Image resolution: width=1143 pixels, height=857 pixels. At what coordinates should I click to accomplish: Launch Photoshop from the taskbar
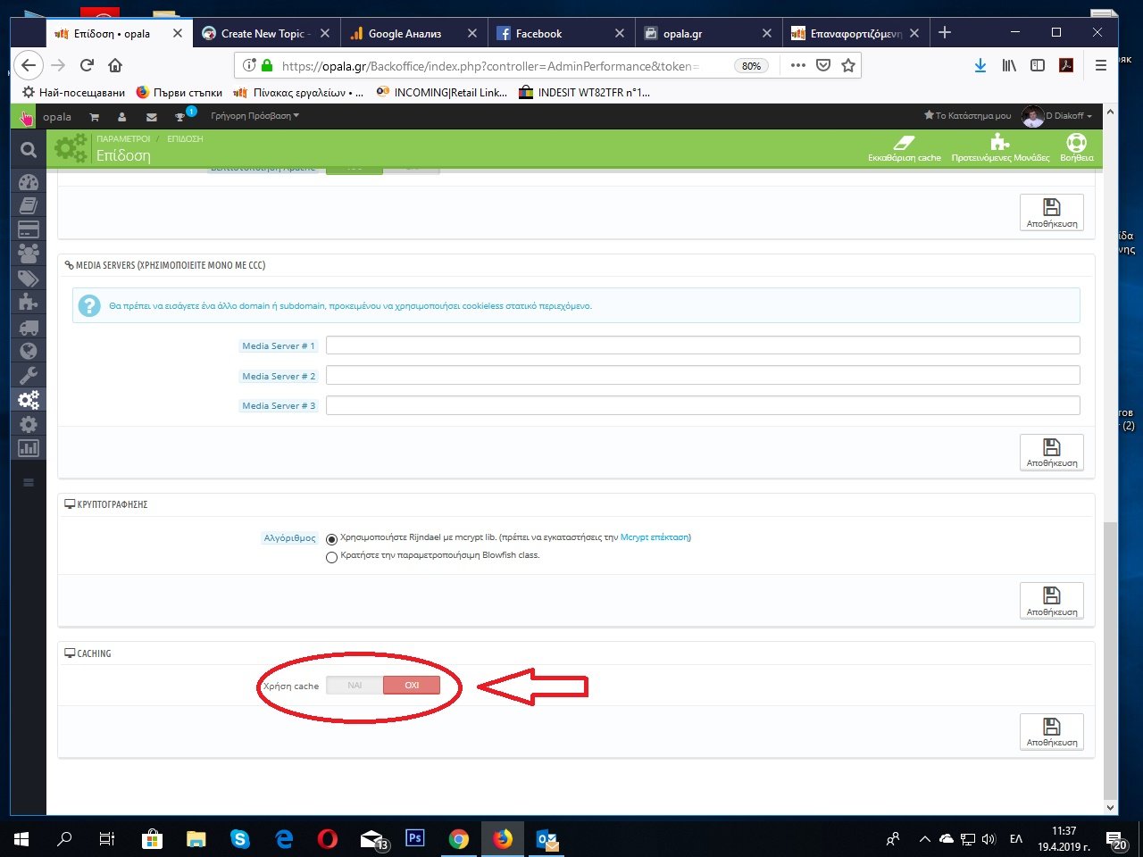pos(415,839)
